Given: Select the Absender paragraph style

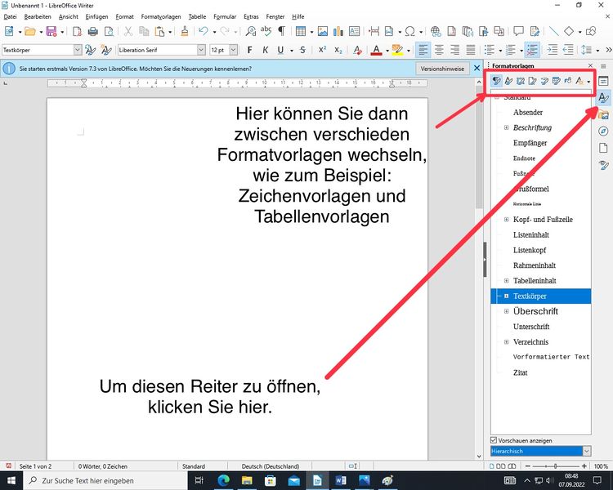Looking at the screenshot, I should pyautogui.click(x=528, y=112).
